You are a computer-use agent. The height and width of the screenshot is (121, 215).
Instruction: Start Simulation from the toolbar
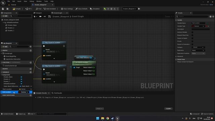95,9
